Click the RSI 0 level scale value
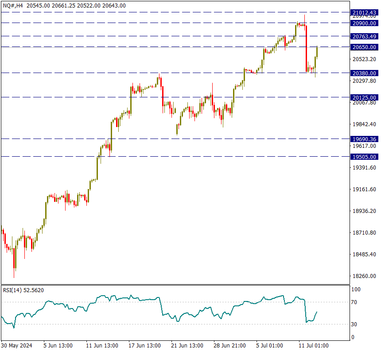The image size is (381, 351). (x=353, y=337)
